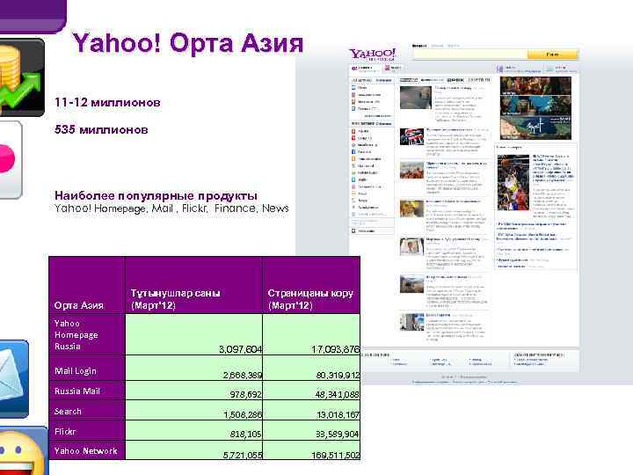Click the cell with value 17,093,876
The image size is (633, 475).
click(x=311, y=335)
